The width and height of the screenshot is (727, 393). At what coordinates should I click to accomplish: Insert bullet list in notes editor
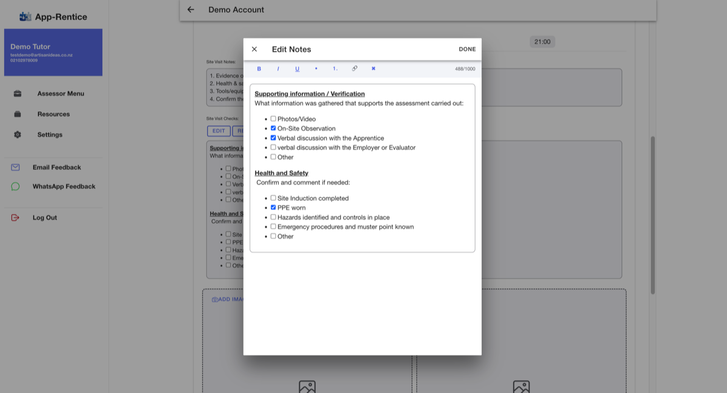click(316, 69)
